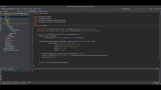Click the Build Project hammer icon
The width and height of the screenshot is (161, 90).
pos(119,9)
